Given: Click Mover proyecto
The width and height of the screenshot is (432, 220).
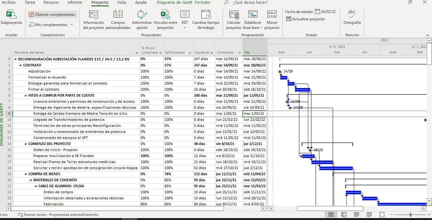Looking at the screenshot, I should point(272,20).
